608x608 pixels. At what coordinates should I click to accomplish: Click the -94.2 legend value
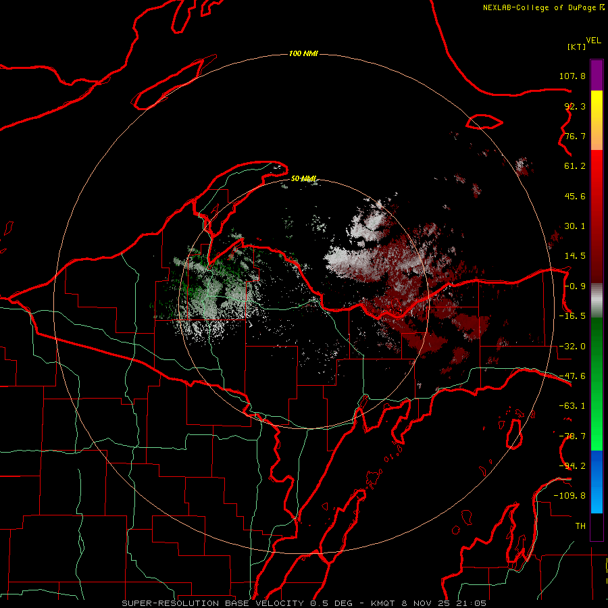(572, 465)
